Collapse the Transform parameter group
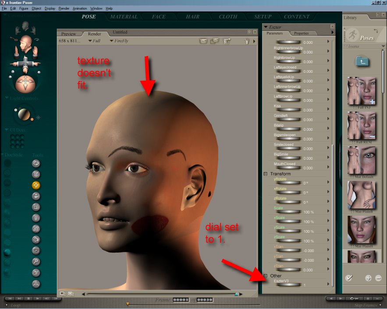This screenshot has width=387, height=309. (x=266, y=174)
